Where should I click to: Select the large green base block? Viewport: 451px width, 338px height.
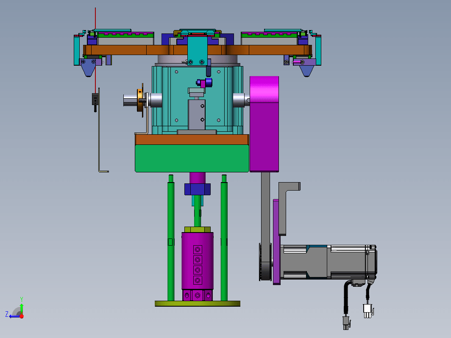coord(192,158)
